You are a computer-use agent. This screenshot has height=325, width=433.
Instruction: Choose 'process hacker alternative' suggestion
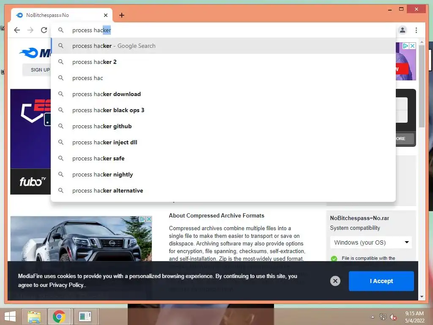223,190
